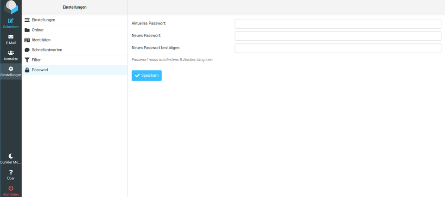Focus the Neues Passwort field

point(338,36)
